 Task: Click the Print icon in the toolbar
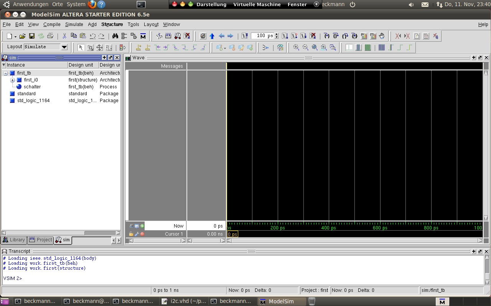(50, 36)
